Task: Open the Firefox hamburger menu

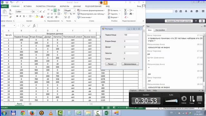Action: point(203,11)
